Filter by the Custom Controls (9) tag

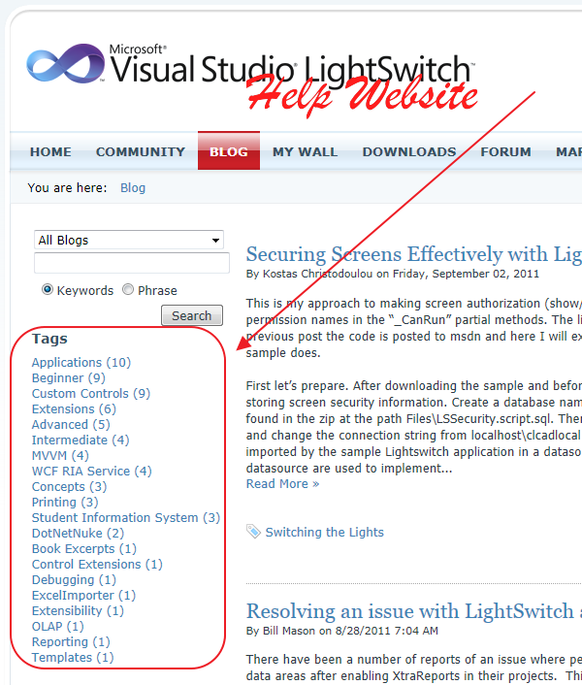point(91,393)
